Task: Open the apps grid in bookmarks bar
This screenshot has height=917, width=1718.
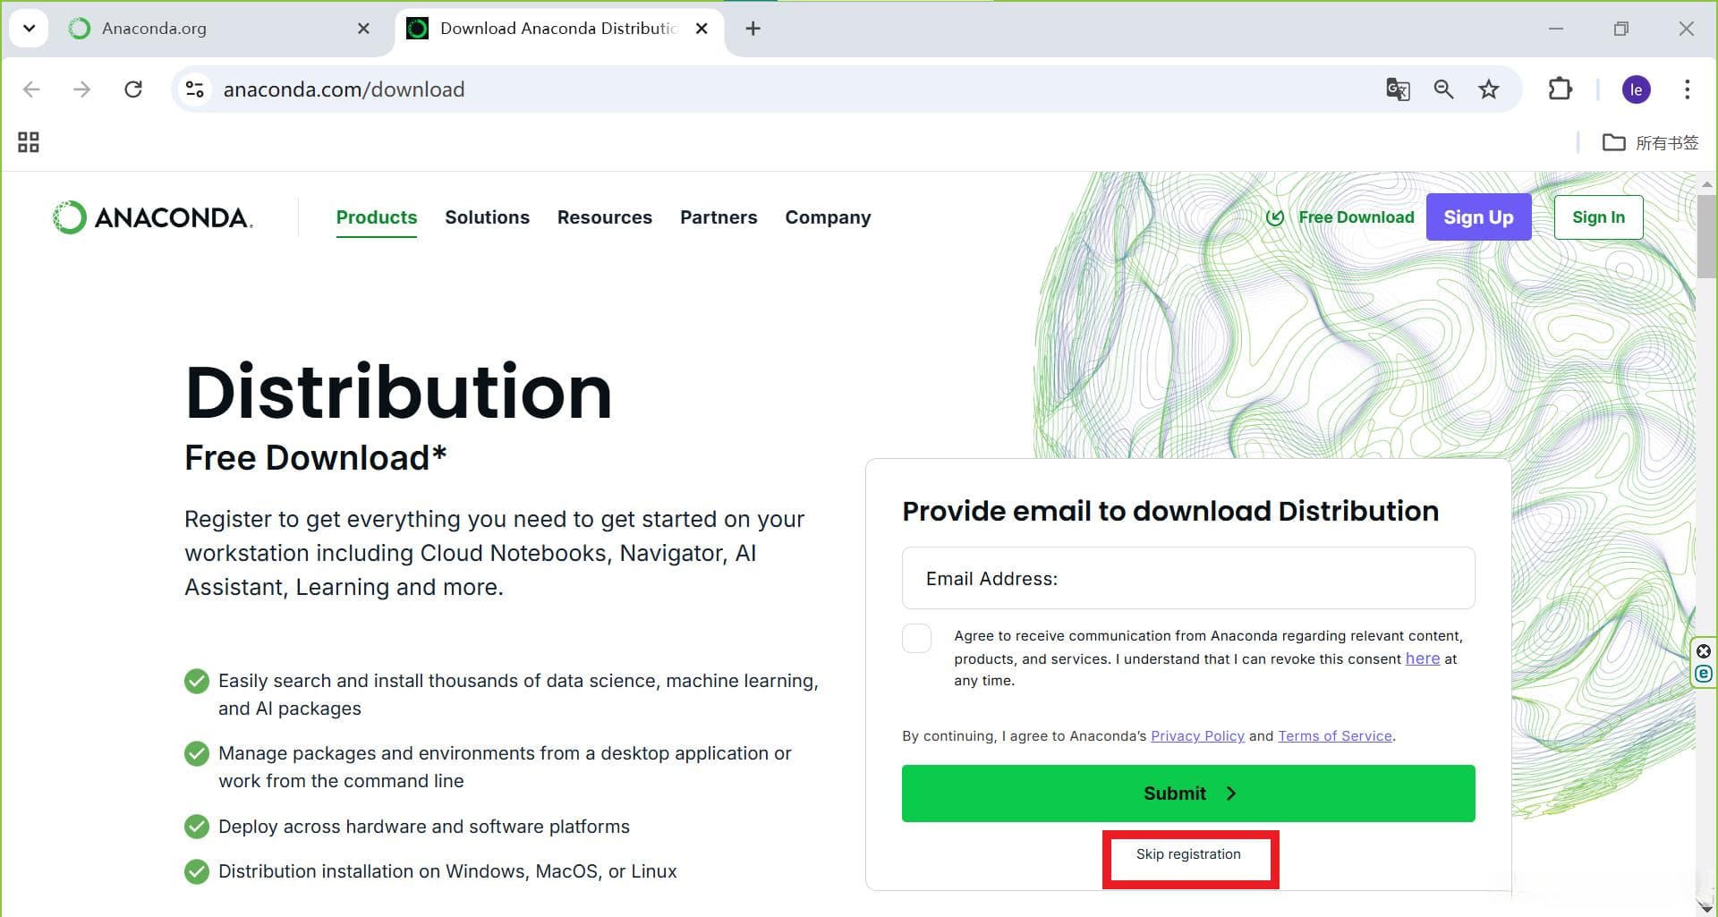Action: click(29, 142)
